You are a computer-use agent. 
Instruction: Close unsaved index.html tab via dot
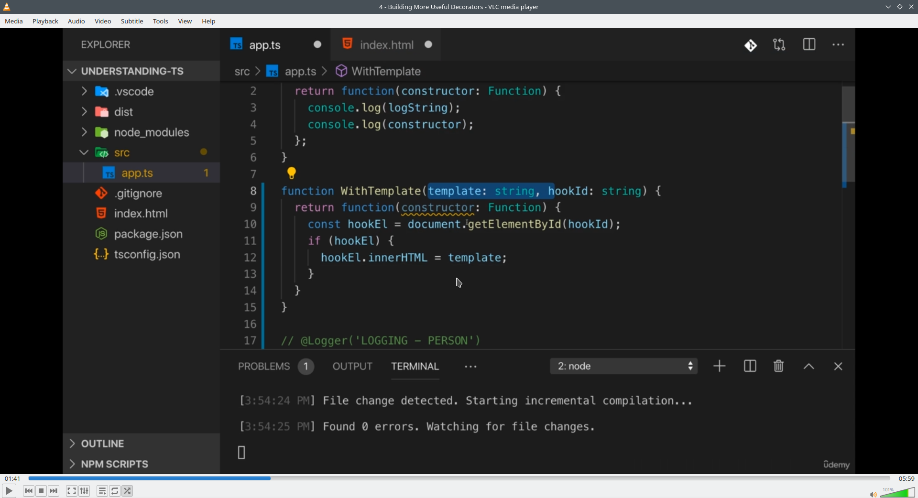[429, 44]
